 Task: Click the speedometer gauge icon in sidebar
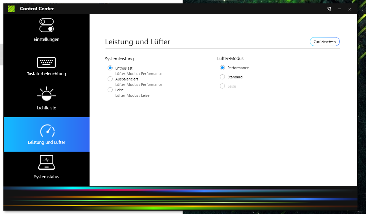click(x=47, y=131)
